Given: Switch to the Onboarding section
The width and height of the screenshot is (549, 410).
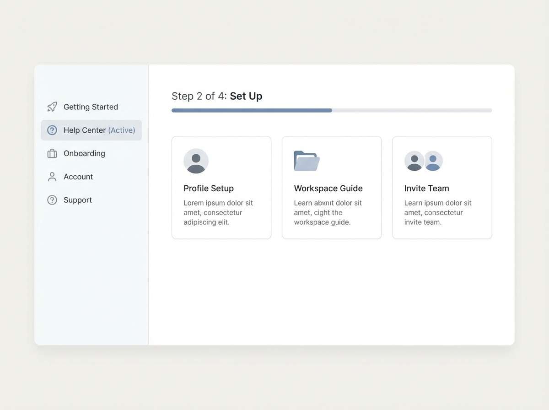Looking at the screenshot, I should (84, 153).
